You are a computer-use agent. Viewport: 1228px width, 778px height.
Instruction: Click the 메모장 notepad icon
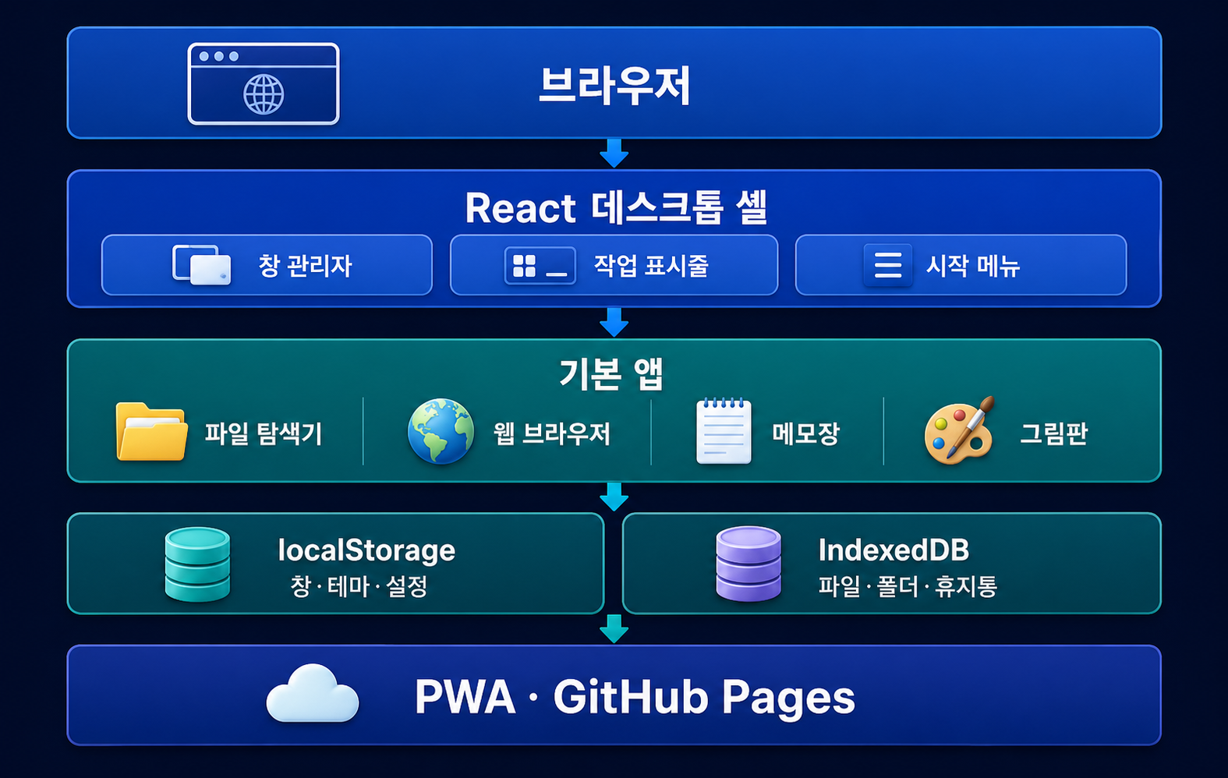[724, 430]
